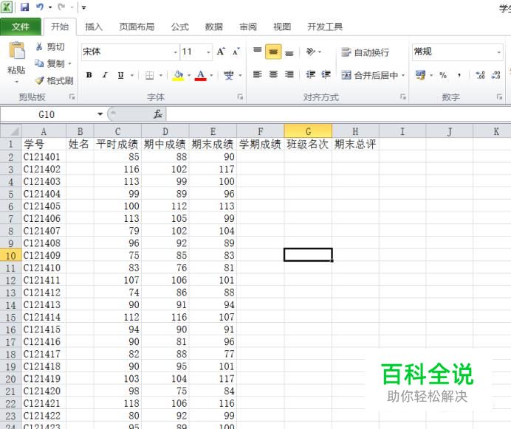Expand the Name Box dropdown arrow
The image size is (511, 429).
(x=100, y=114)
